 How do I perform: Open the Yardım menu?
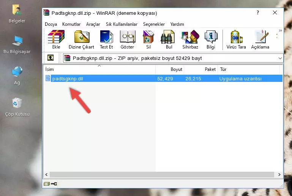pos(177,24)
